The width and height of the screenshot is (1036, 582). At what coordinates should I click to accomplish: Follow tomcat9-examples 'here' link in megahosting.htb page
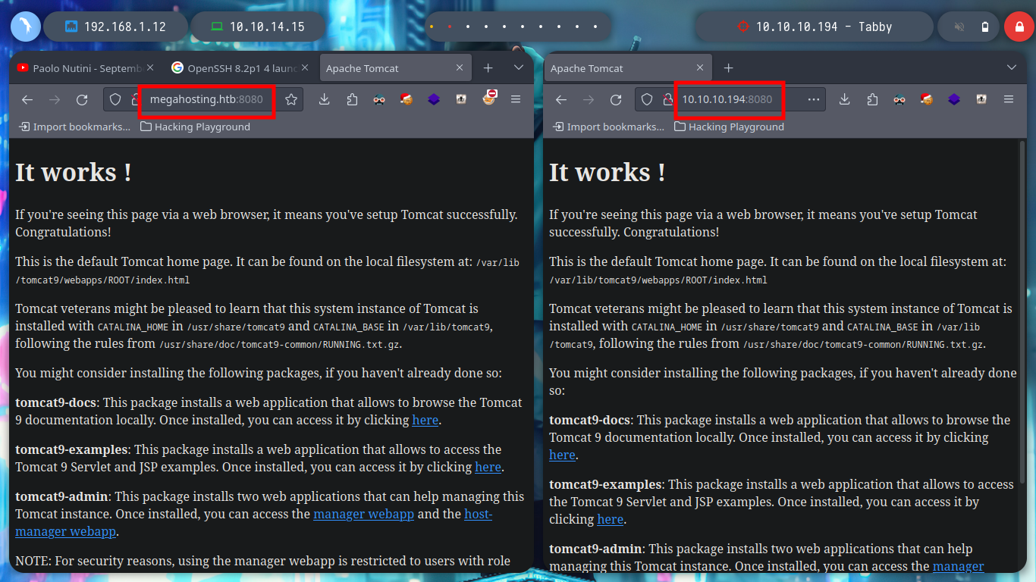tap(488, 467)
